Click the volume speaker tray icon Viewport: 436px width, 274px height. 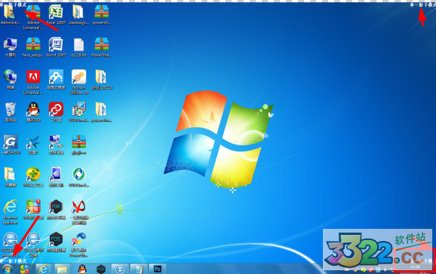point(385,269)
